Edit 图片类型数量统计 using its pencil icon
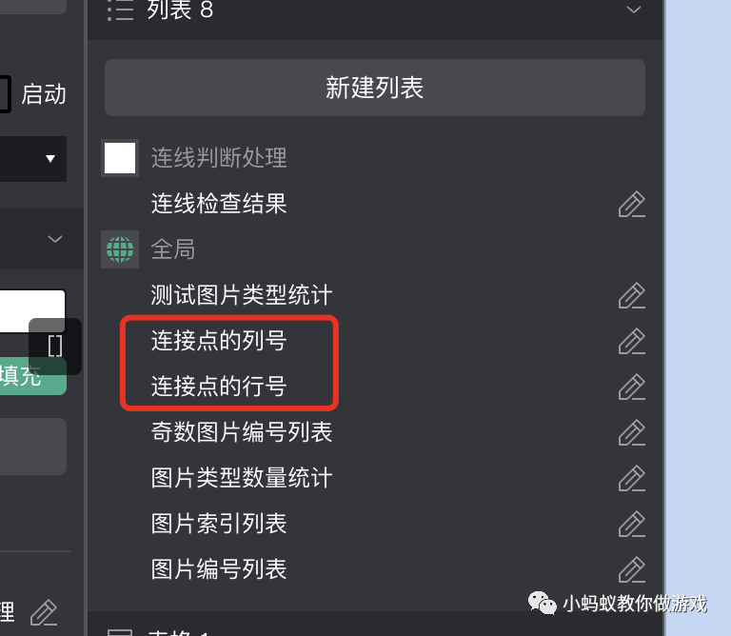 click(632, 478)
